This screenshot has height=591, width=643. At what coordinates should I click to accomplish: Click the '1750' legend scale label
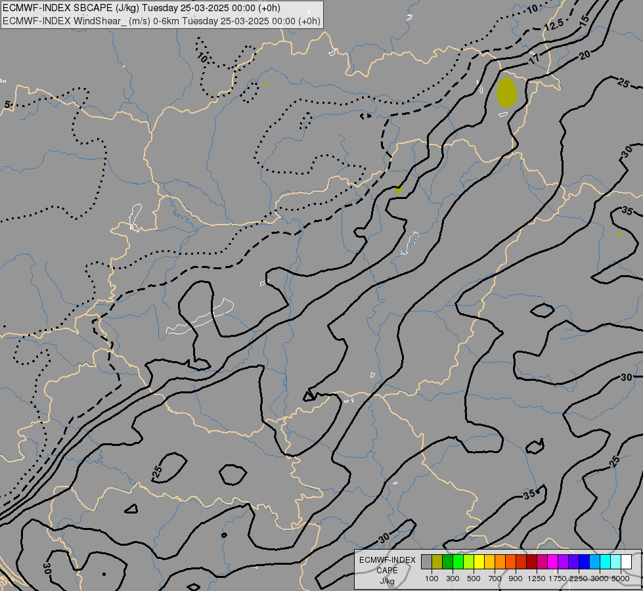click(x=558, y=579)
